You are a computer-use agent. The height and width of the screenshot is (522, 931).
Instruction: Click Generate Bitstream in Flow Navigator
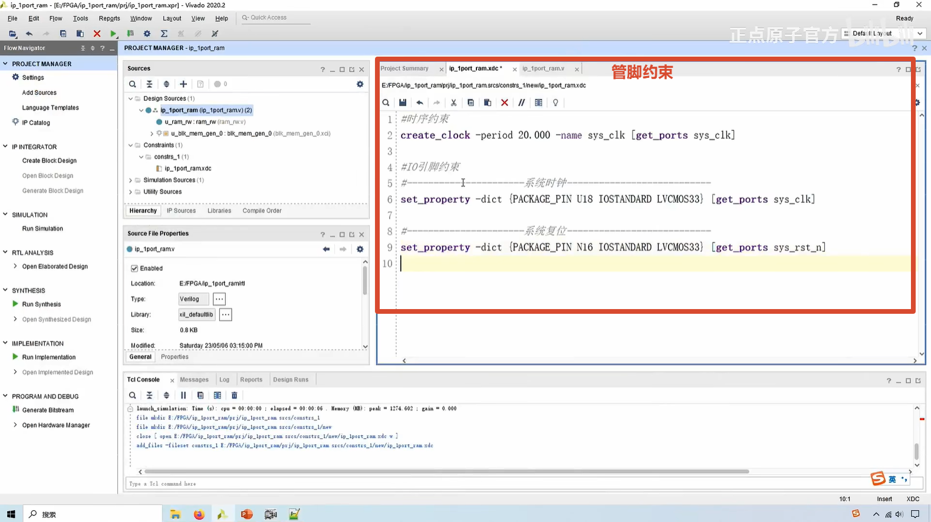pos(48,410)
